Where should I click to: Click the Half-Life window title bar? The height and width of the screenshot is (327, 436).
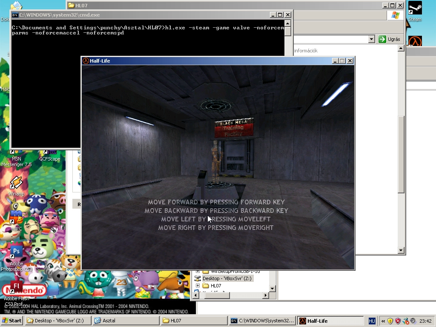tap(218, 61)
